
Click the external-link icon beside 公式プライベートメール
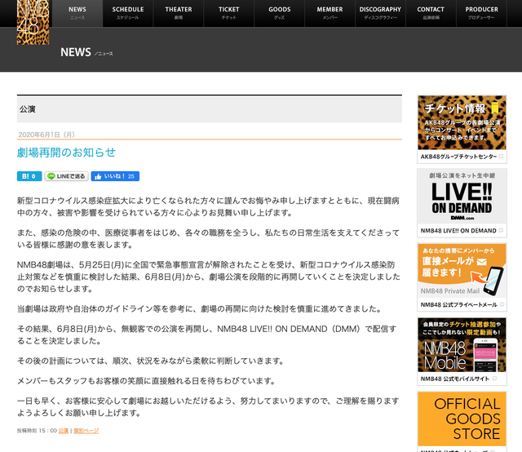coord(502,304)
